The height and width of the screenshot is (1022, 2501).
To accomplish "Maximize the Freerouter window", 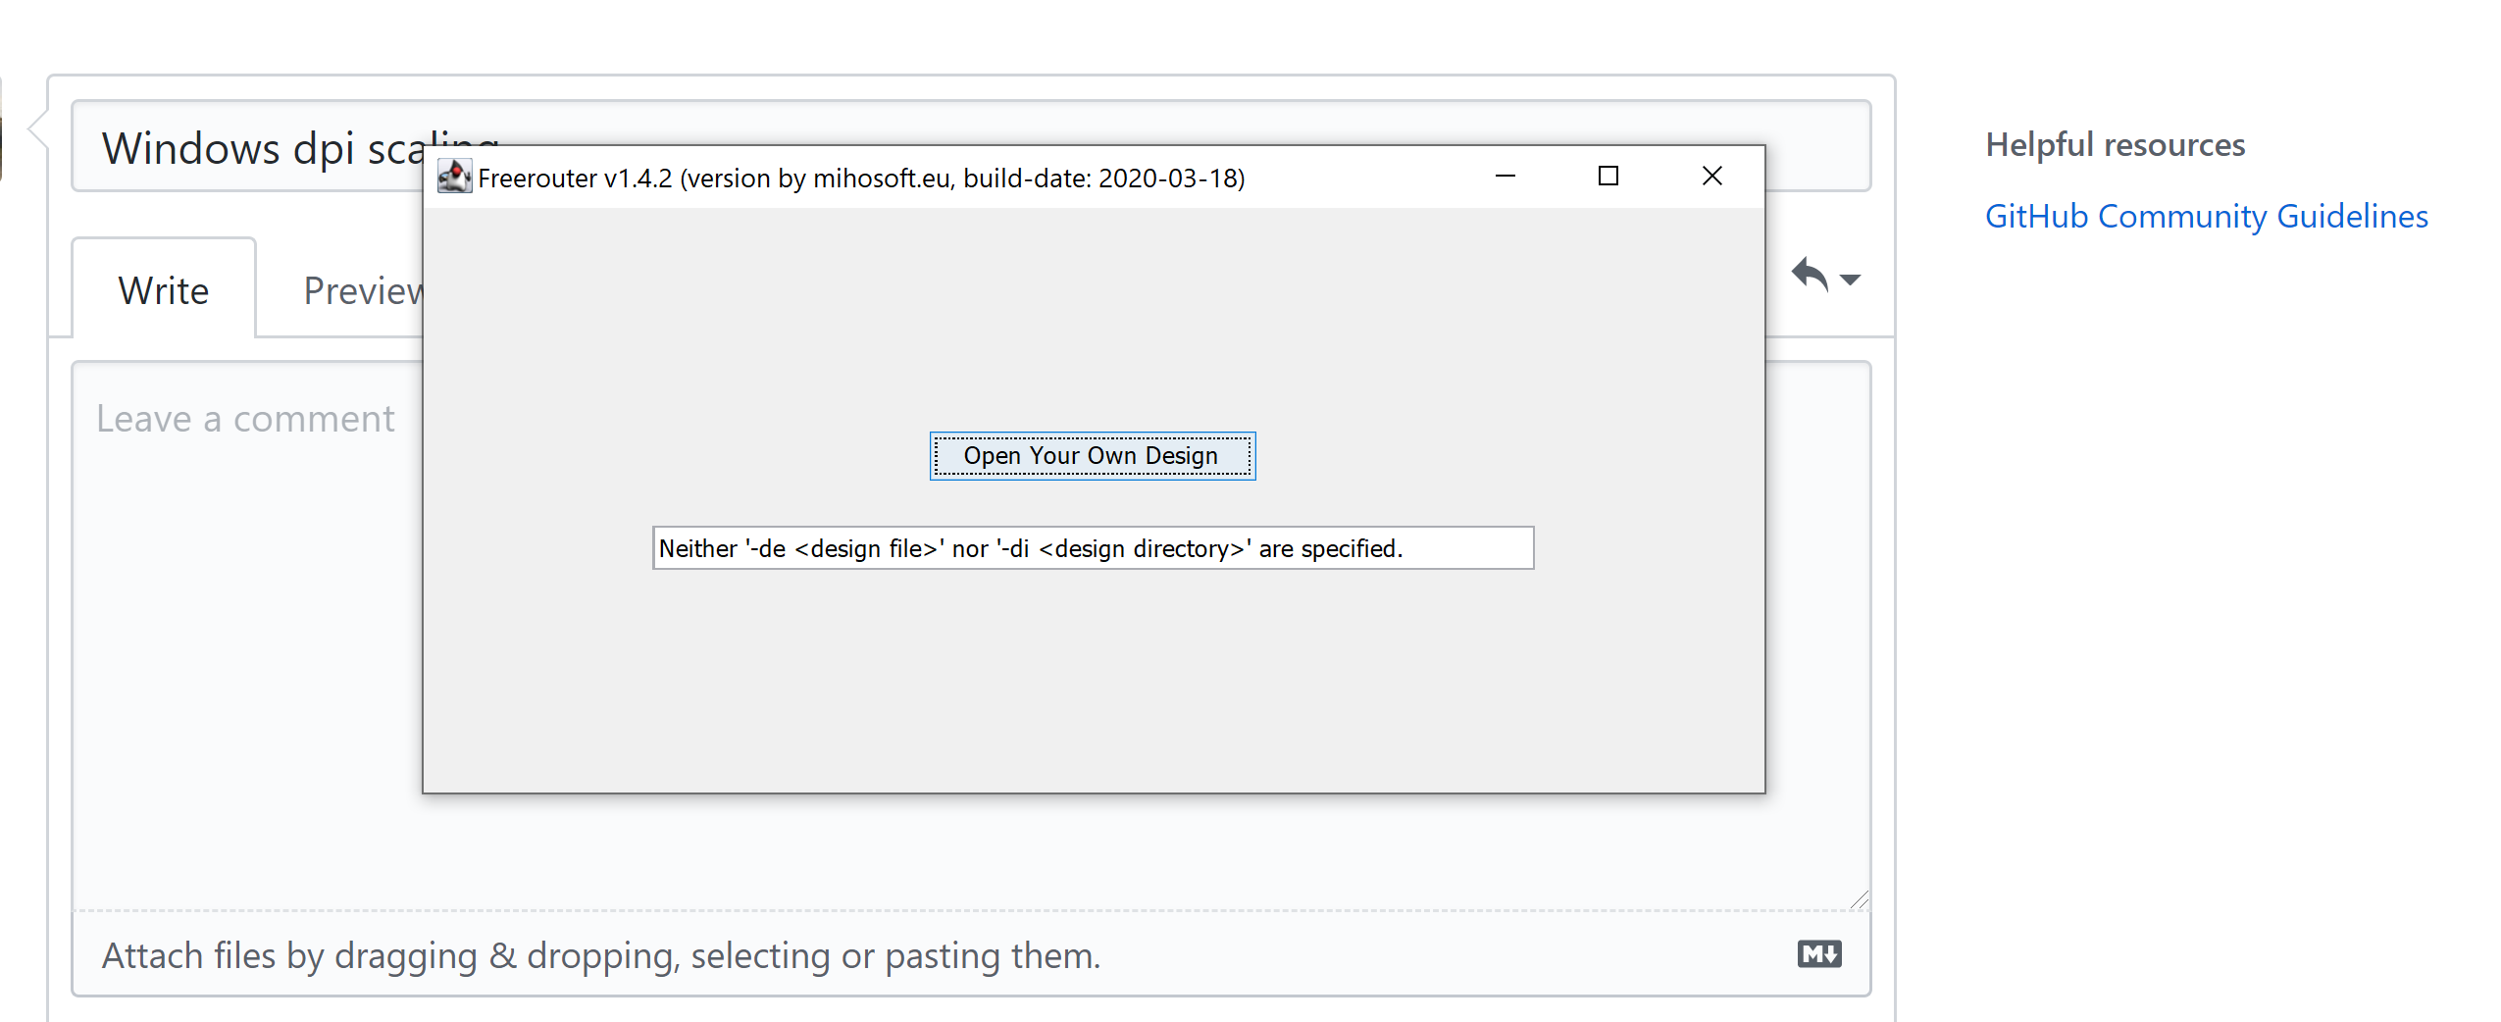I will coord(1608,177).
